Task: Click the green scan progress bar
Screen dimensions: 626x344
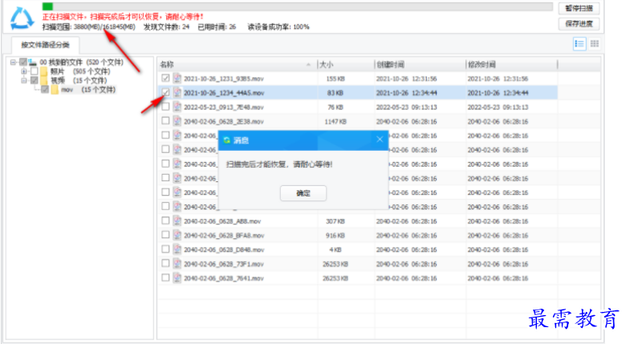Action: pyautogui.click(x=298, y=6)
